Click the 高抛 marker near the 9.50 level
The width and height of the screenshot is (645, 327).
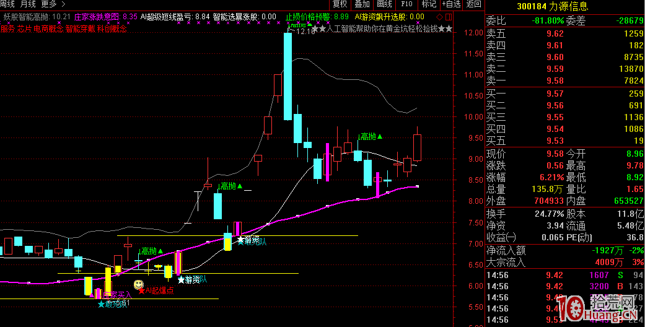pyautogui.click(x=372, y=136)
